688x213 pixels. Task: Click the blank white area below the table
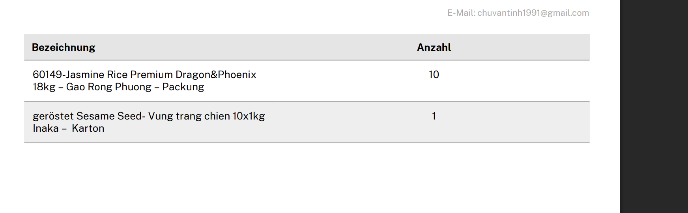click(308, 177)
